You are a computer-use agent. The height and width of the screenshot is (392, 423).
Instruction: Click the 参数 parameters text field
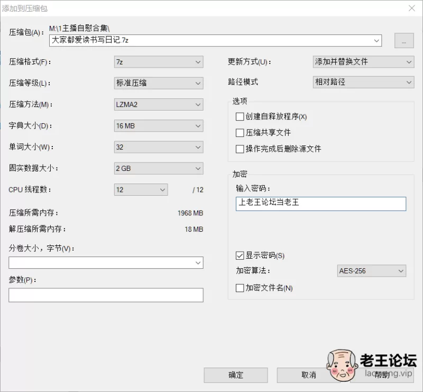click(106, 295)
